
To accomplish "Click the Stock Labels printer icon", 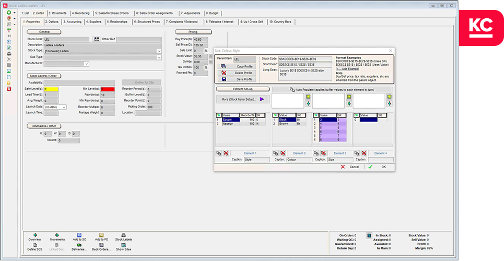I will (123, 235).
